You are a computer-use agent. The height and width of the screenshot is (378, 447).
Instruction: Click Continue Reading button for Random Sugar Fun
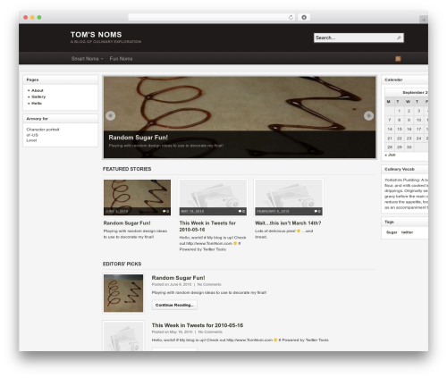click(174, 305)
